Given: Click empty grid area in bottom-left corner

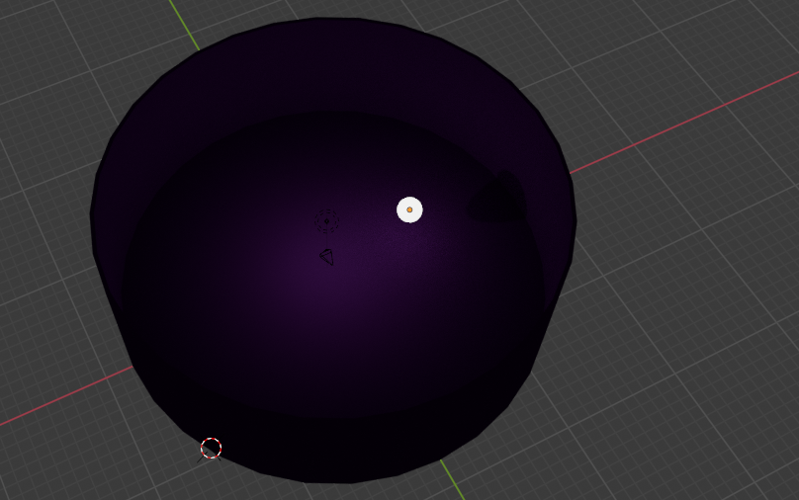Looking at the screenshot, I should pos(59,464).
